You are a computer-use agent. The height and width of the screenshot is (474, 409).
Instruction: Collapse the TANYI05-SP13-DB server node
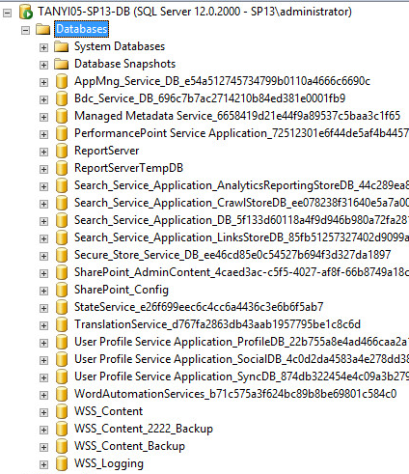pos(8,13)
